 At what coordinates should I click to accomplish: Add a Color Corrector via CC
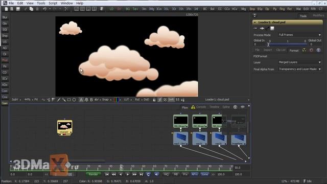220,9
